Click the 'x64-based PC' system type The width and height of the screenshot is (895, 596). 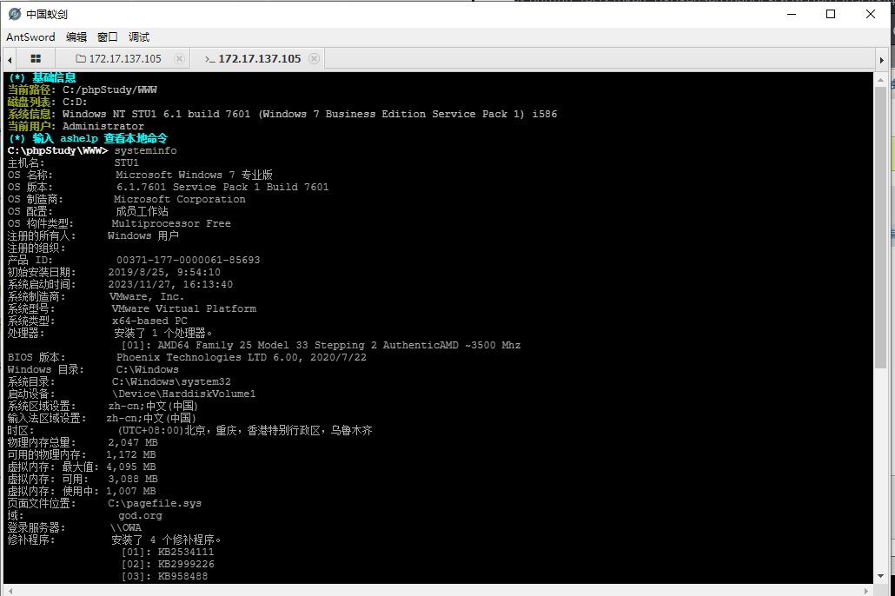tap(149, 321)
